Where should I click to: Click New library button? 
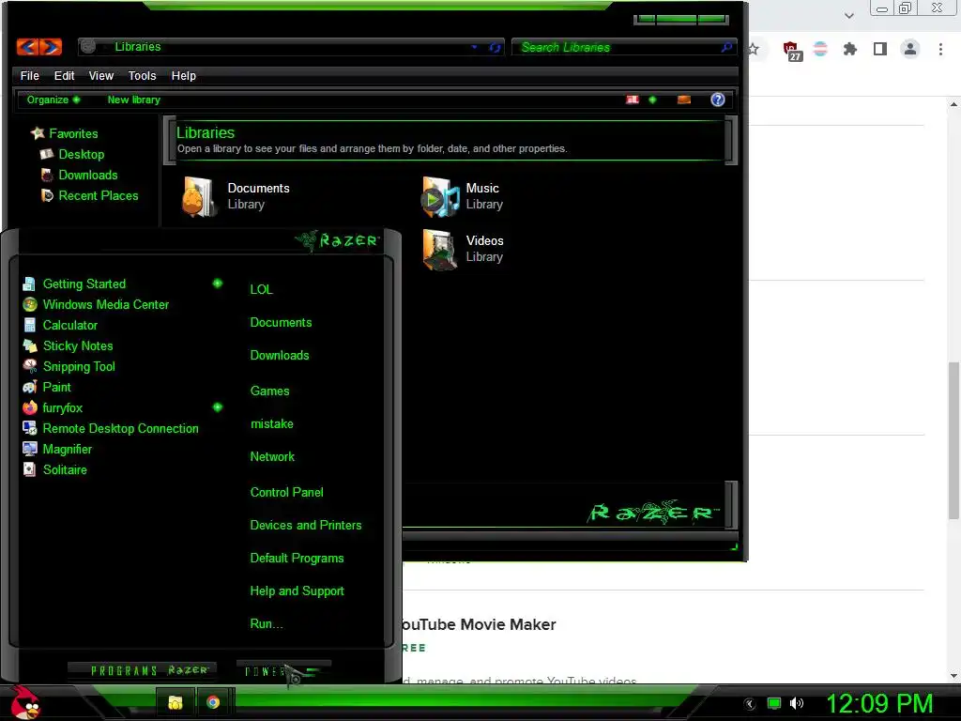coord(133,100)
